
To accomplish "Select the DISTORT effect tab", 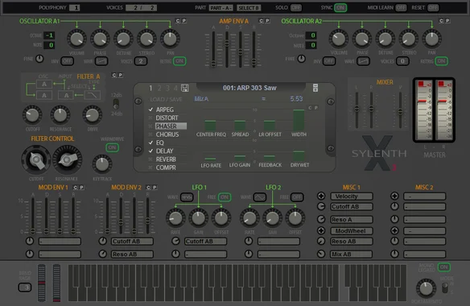I will 167,118.
